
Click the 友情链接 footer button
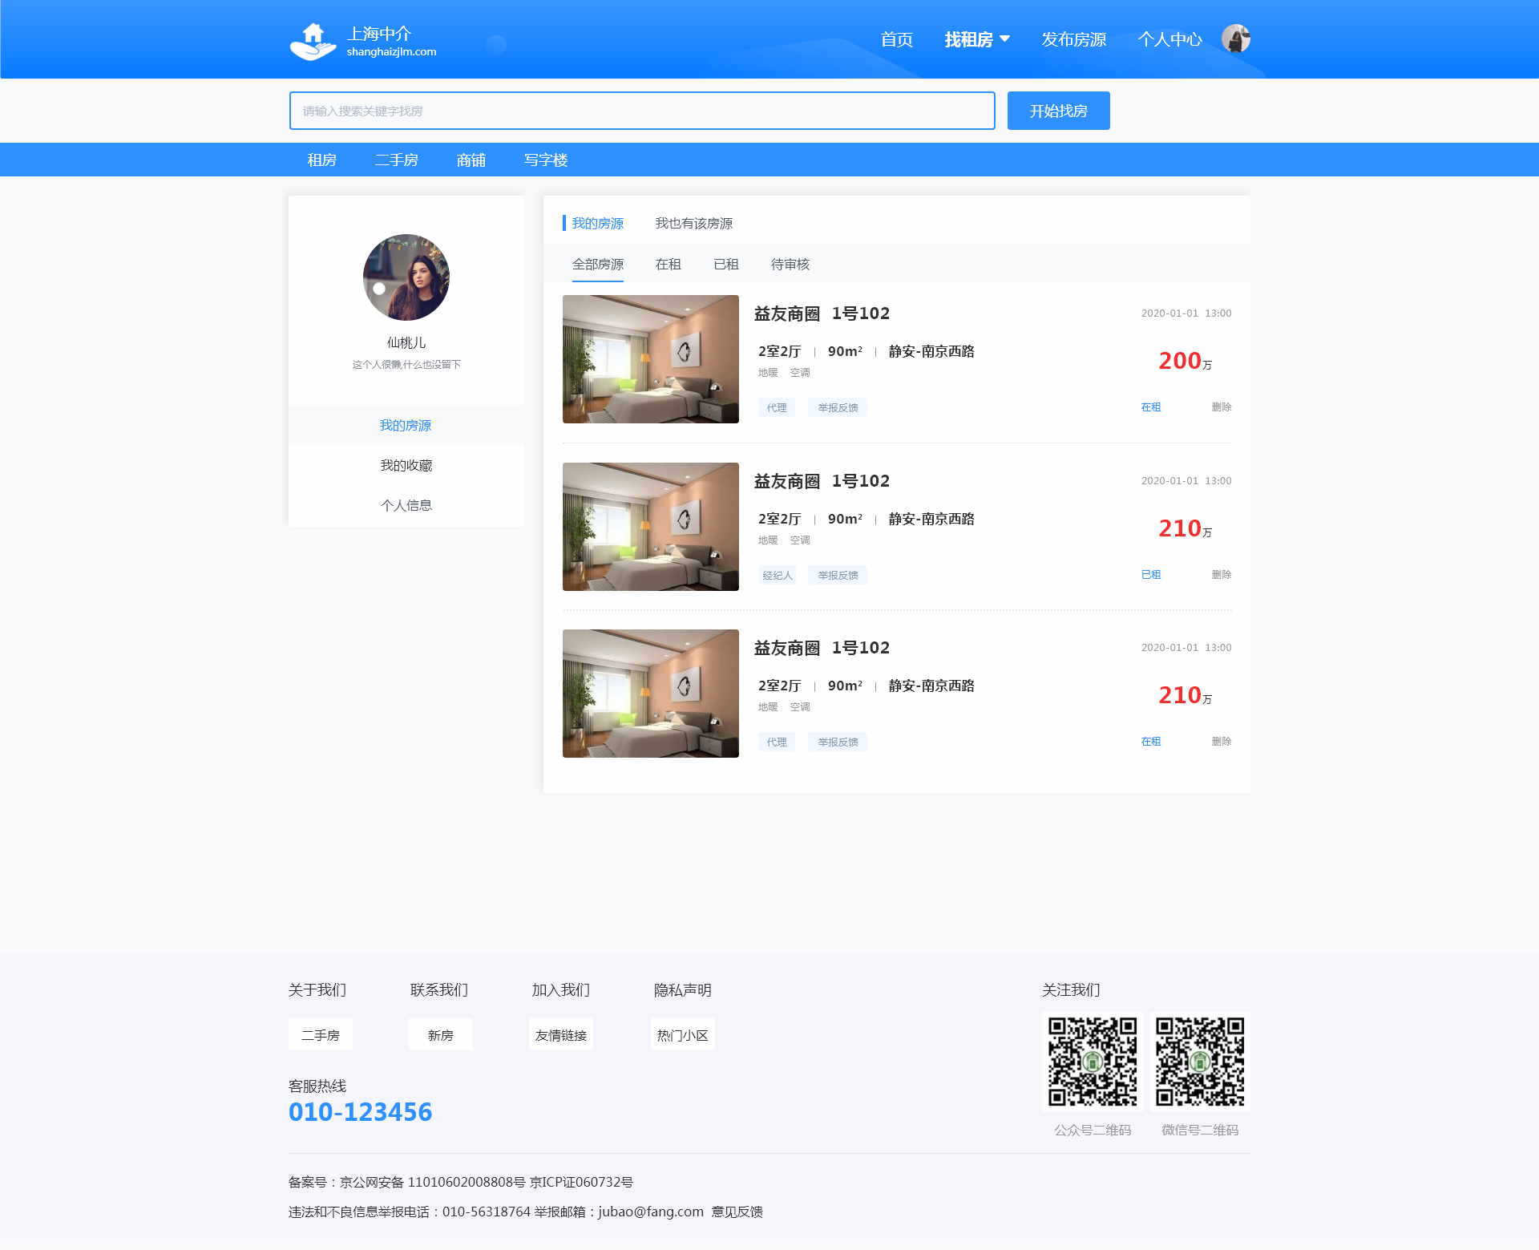pos(560,1035)
